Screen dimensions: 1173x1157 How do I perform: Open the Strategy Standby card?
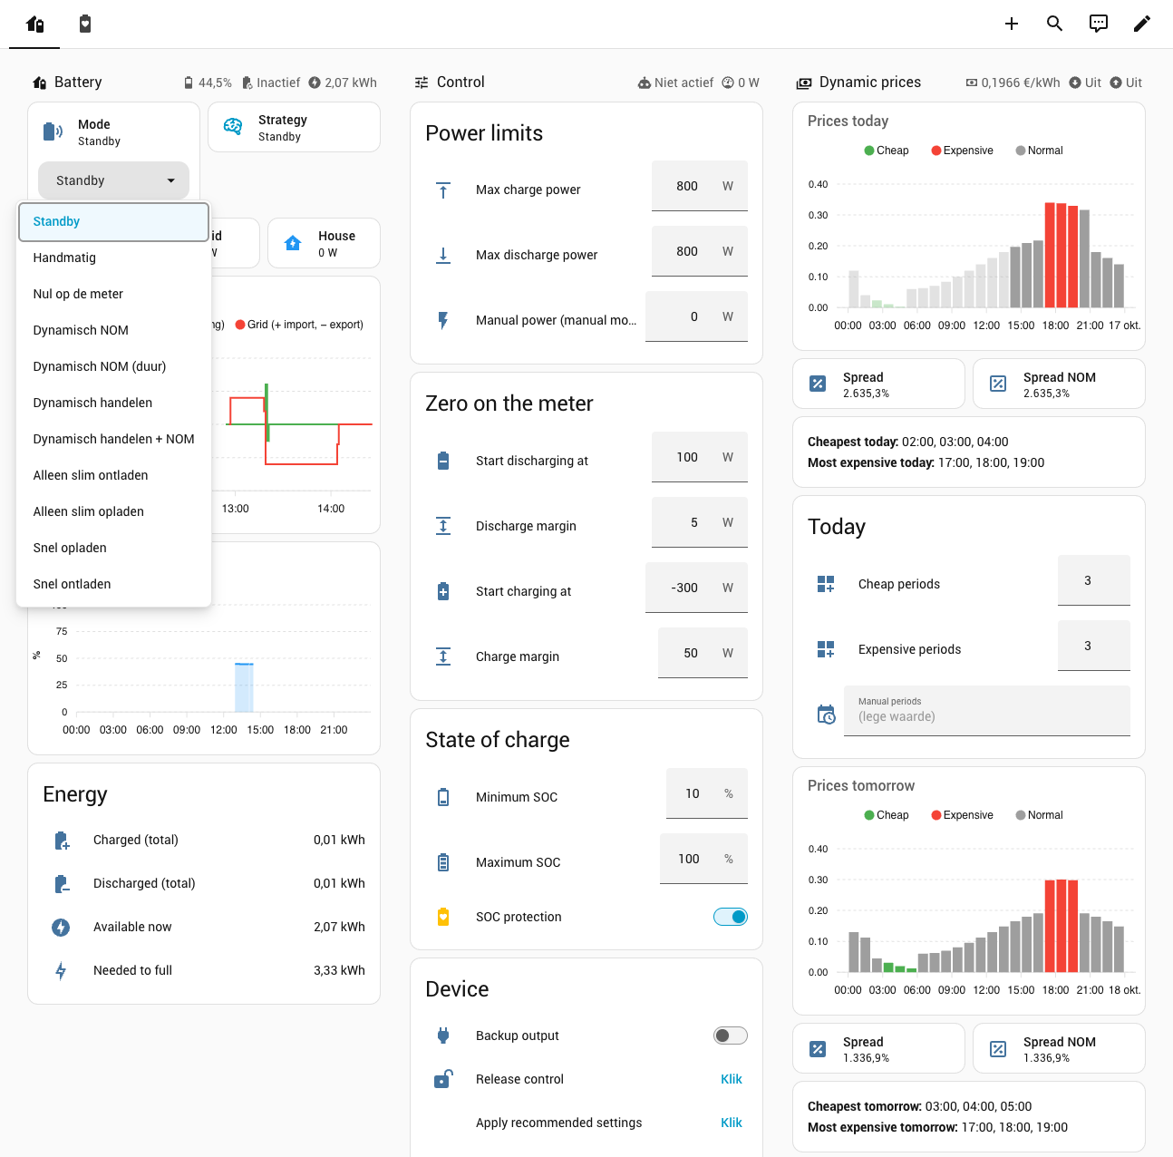[294, 127]
